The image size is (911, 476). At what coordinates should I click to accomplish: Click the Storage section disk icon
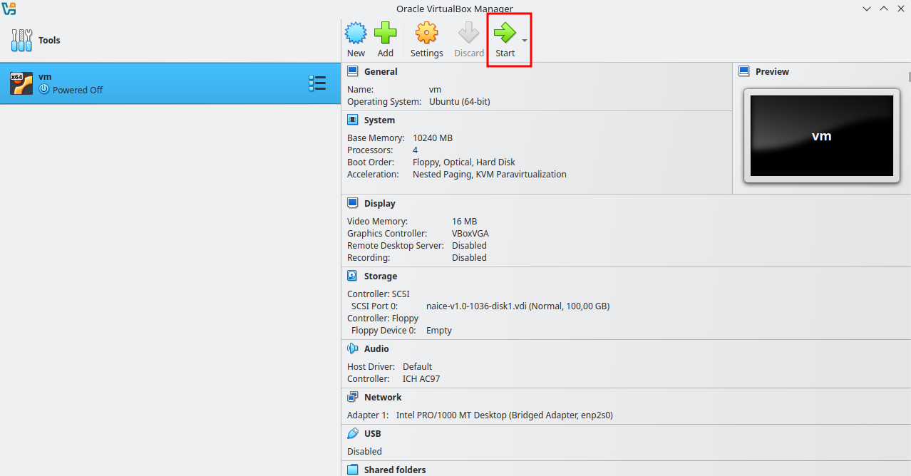(353, 276)
